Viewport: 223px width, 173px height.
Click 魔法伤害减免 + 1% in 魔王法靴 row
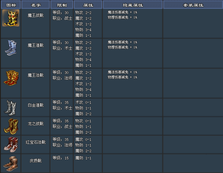122,72
